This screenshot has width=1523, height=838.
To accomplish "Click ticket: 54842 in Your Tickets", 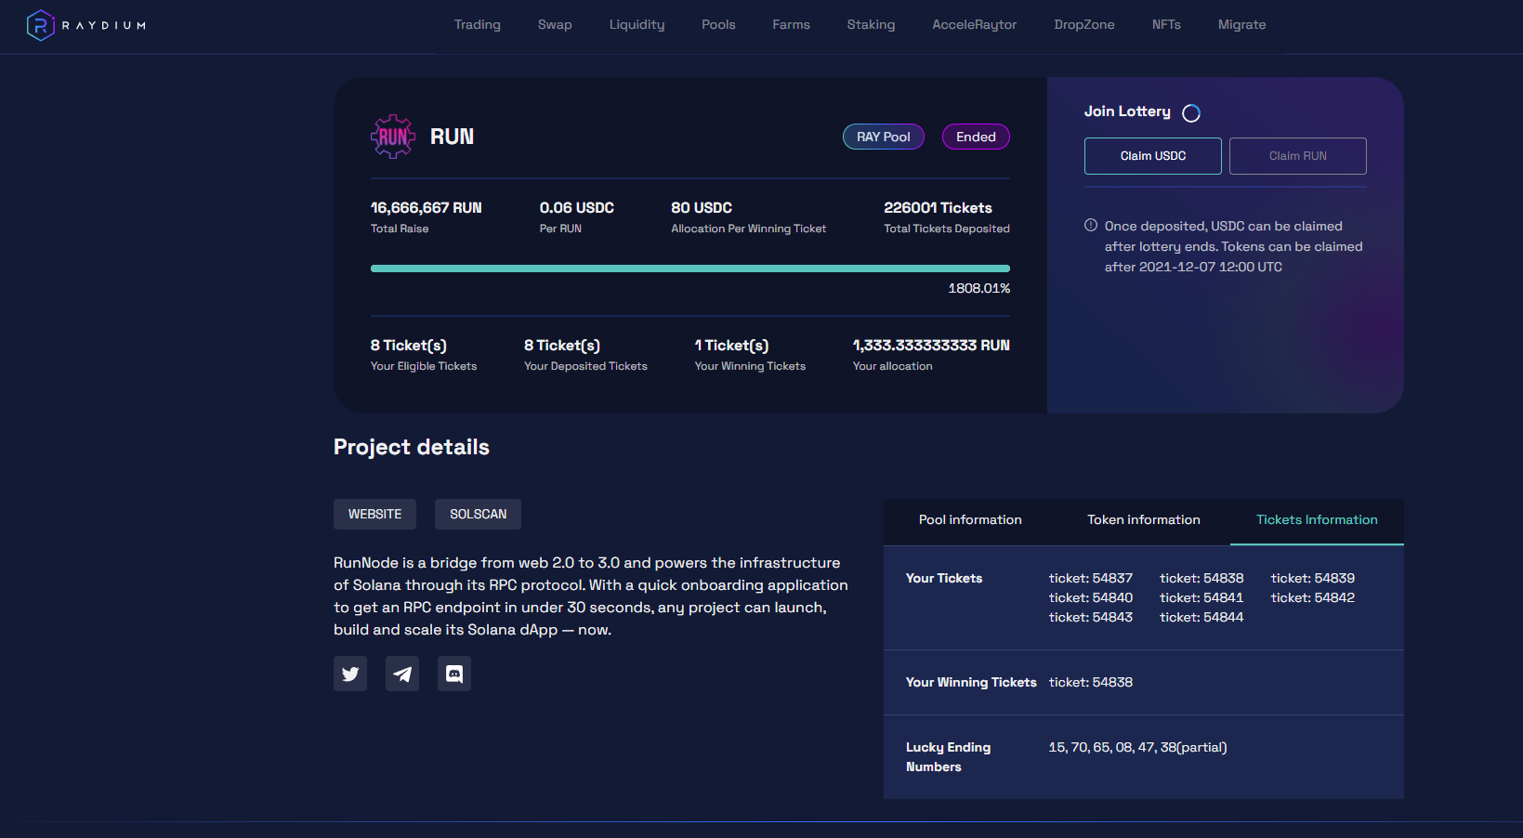I will click(x=1313, y=598).
